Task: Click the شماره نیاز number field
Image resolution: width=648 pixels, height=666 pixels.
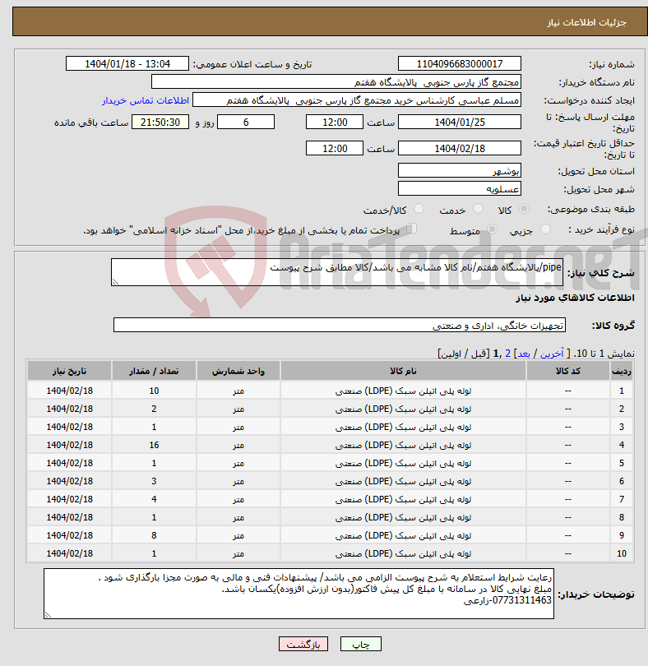Action: 460,63
